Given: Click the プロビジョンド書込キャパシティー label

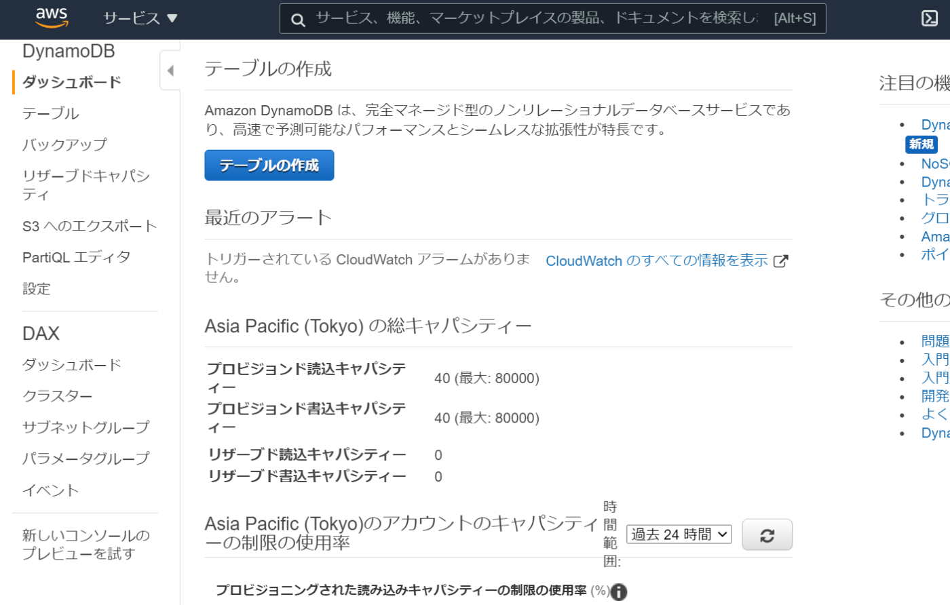Looking at the screenshot, I should coord(307,418).
